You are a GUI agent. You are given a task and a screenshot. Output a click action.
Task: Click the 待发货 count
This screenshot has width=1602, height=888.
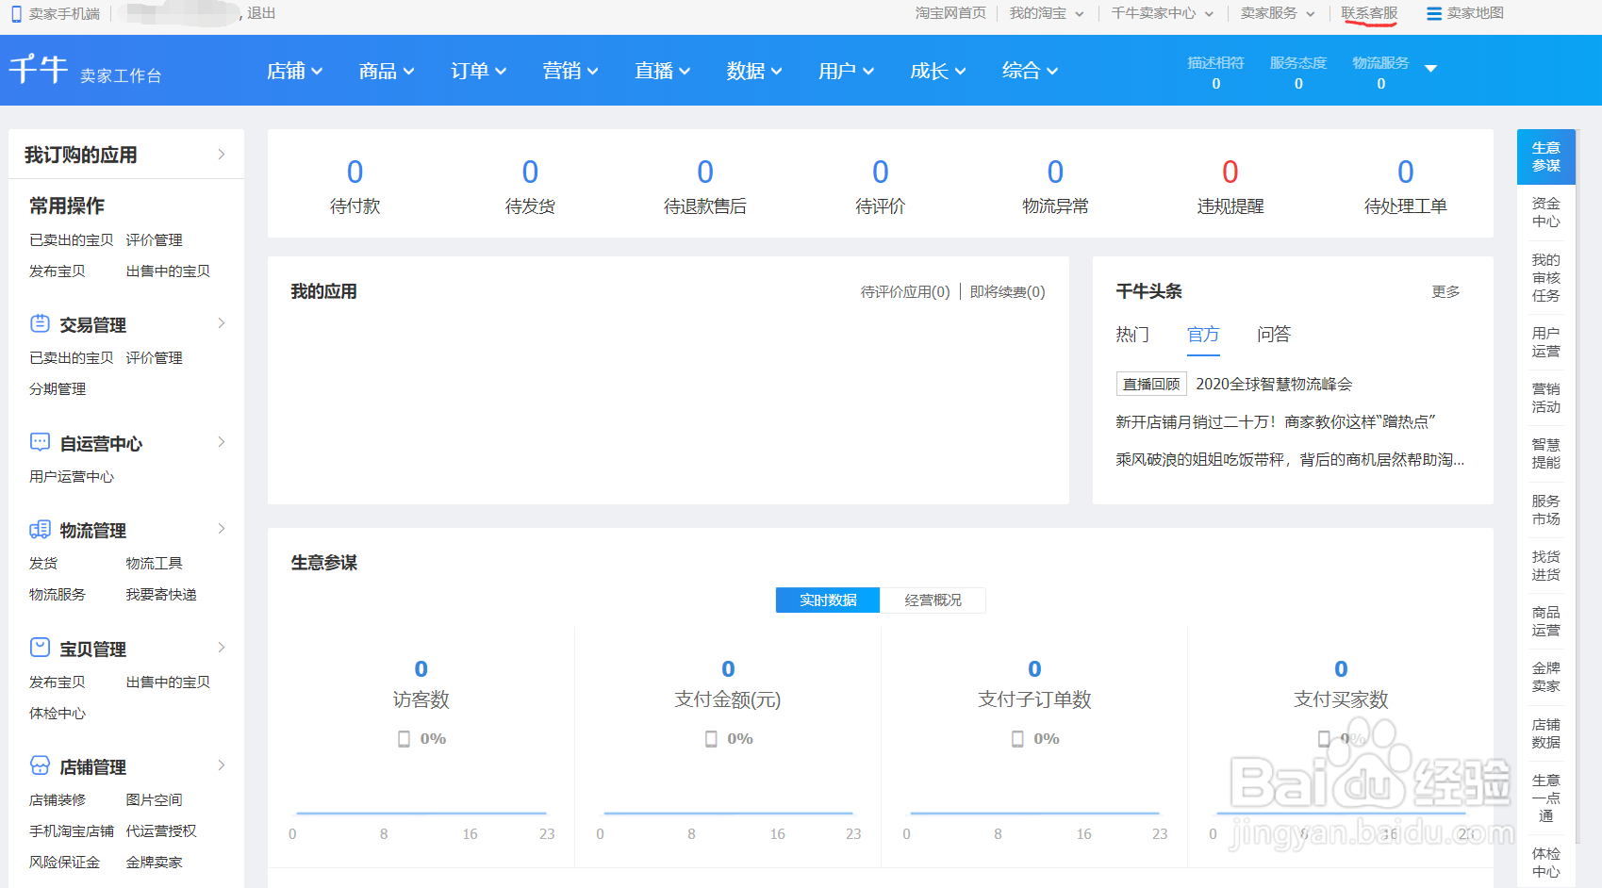(x=530, y=172)
